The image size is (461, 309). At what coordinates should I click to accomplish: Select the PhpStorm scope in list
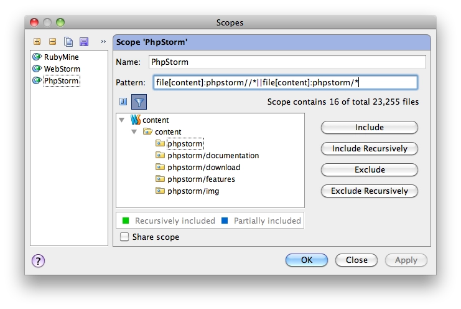point(61,80)
